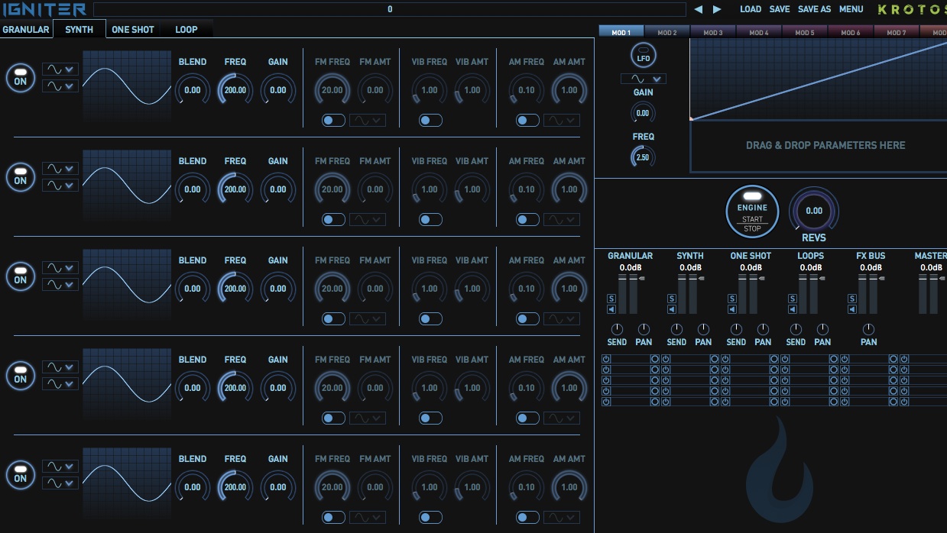This screenshot has height=533, width=947.
Task: Click the next preset arrow
Action: [x=717, y=8]
